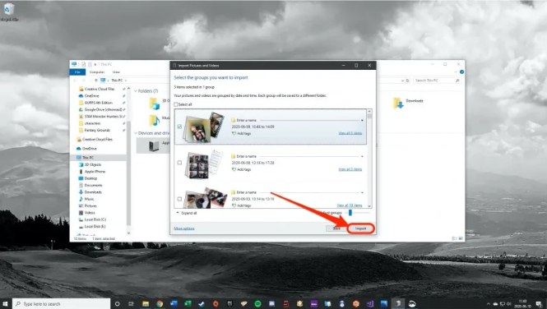This screenshot has width=547, height=309.
Task: Open name dropdown arrow of 2020-06-09 group
Action: pyautogui.click(x=362, y=121)
